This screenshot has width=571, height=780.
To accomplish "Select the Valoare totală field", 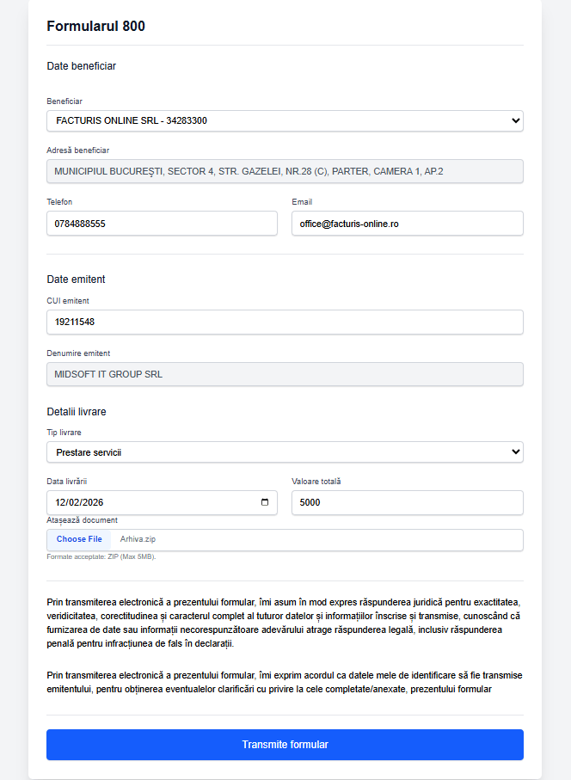I will [407, 502].
